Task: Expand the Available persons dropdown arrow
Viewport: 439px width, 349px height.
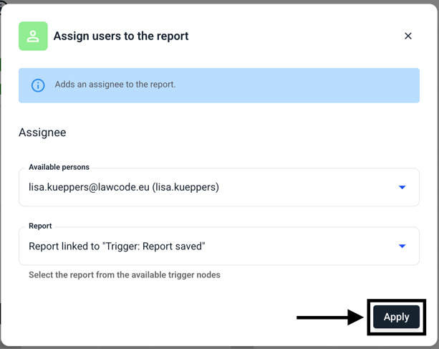Action: click(x=402, y=187)
